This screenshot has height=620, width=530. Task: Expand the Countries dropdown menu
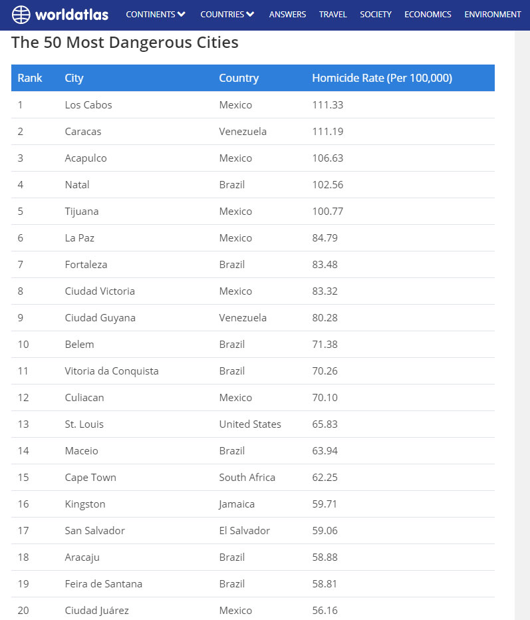tap(227, 15)
